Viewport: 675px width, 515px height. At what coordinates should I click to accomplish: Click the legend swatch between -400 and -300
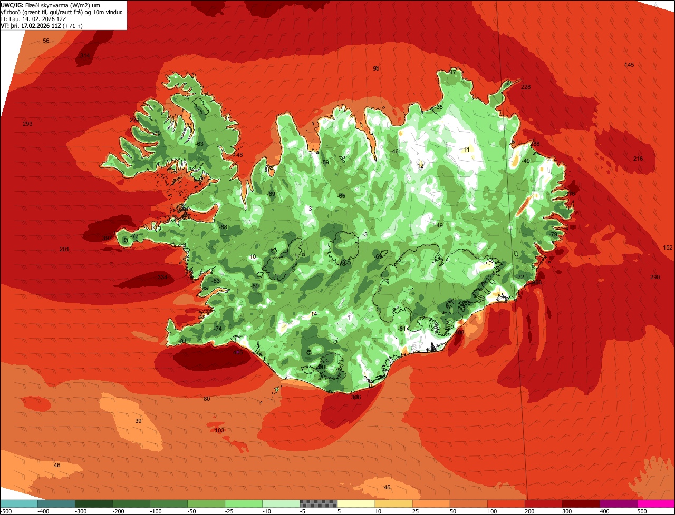point(56,503)
